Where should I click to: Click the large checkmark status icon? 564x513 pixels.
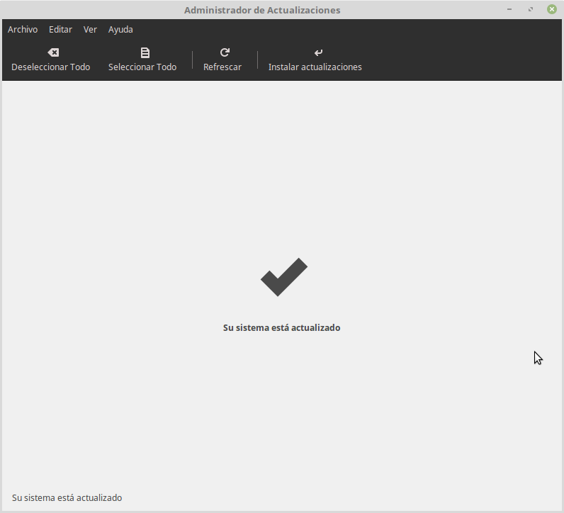tap(284, 277)
